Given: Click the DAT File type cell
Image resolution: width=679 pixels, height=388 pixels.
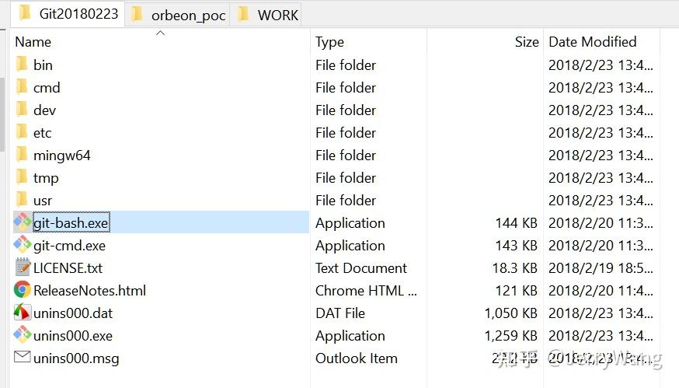Looking at the screenshot, I should pos(340,313).
